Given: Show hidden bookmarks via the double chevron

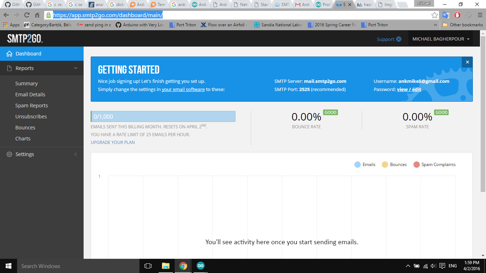Looking at the screenshot, I should click(x=435, y=25).
